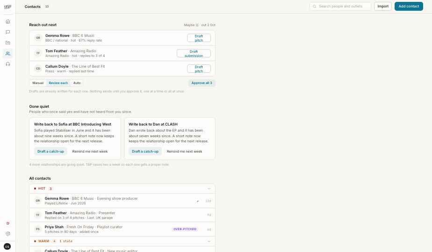Switch to Manual mode
The image size is (432, 252).
coord(38,83)
